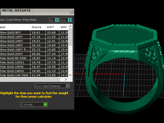
Task: Click the horizontal scroll right arrow
Action: tap(66, 80)
